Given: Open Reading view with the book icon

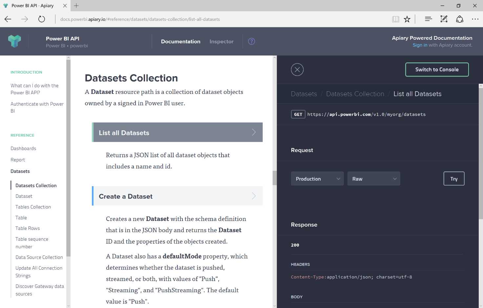Looking at the screenshot, I should 396,19.
